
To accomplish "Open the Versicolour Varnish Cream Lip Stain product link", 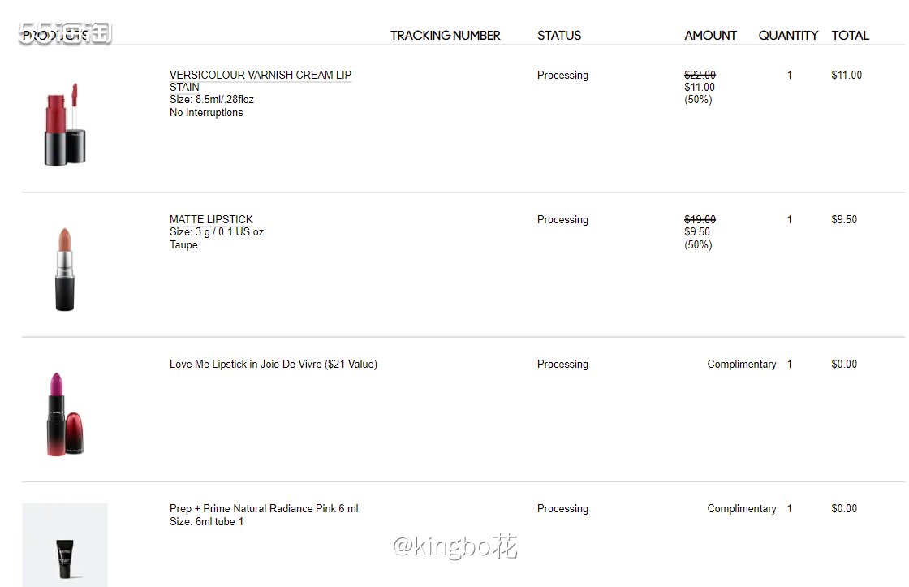I will click(x=261, y=80).
